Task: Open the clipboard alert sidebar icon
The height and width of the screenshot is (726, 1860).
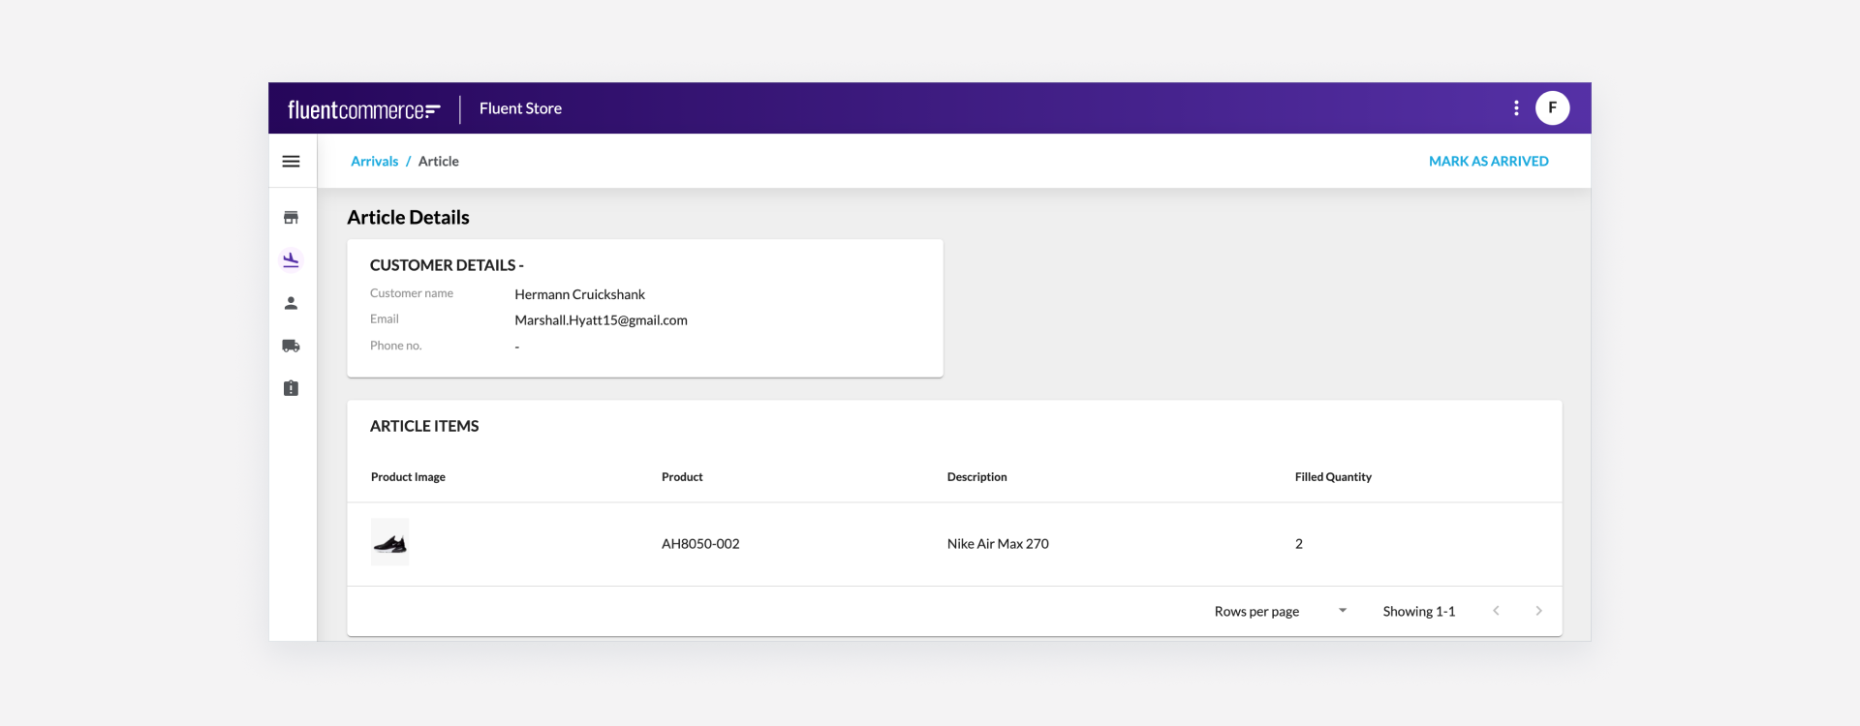Action: [x=291, y=388]
